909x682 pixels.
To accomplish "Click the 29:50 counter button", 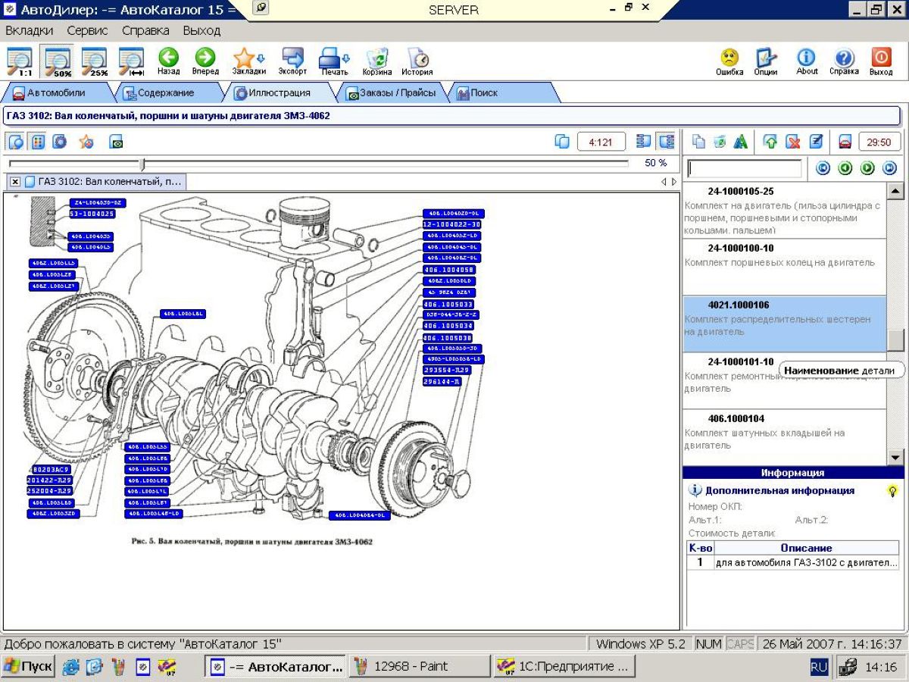I will click(x=879, y=142).
